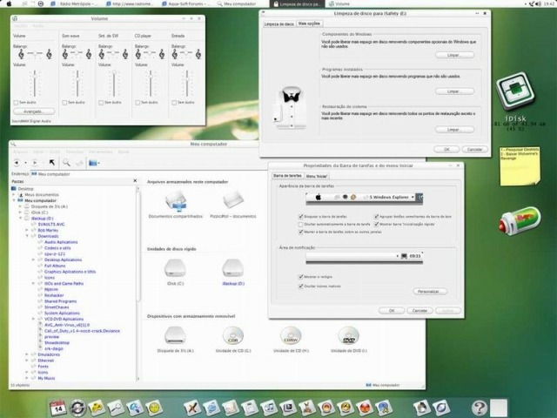
Task: Expand Bob Marley folder node
Action: point(27,230)
